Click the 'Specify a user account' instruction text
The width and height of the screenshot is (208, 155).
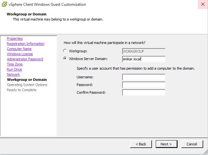pos(136,68)
